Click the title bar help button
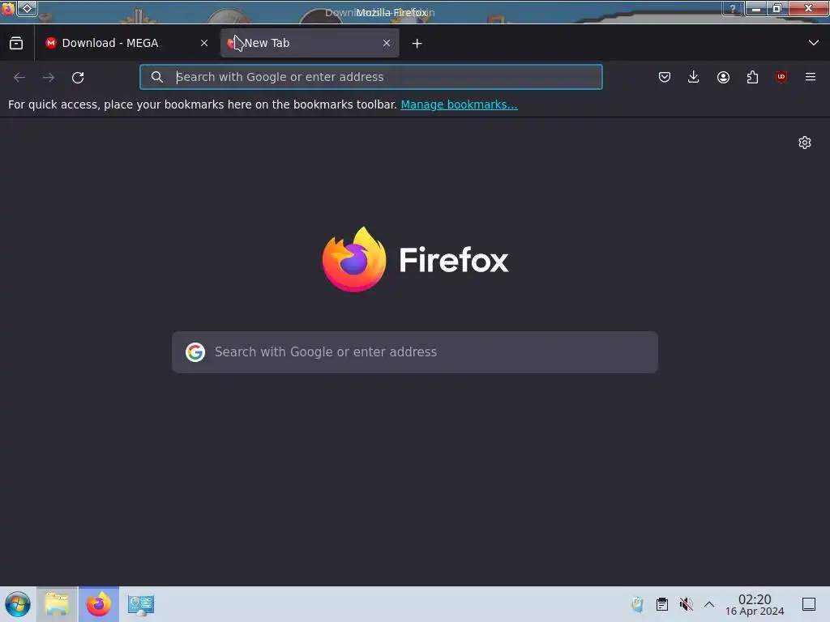 [x=733, y=8]
